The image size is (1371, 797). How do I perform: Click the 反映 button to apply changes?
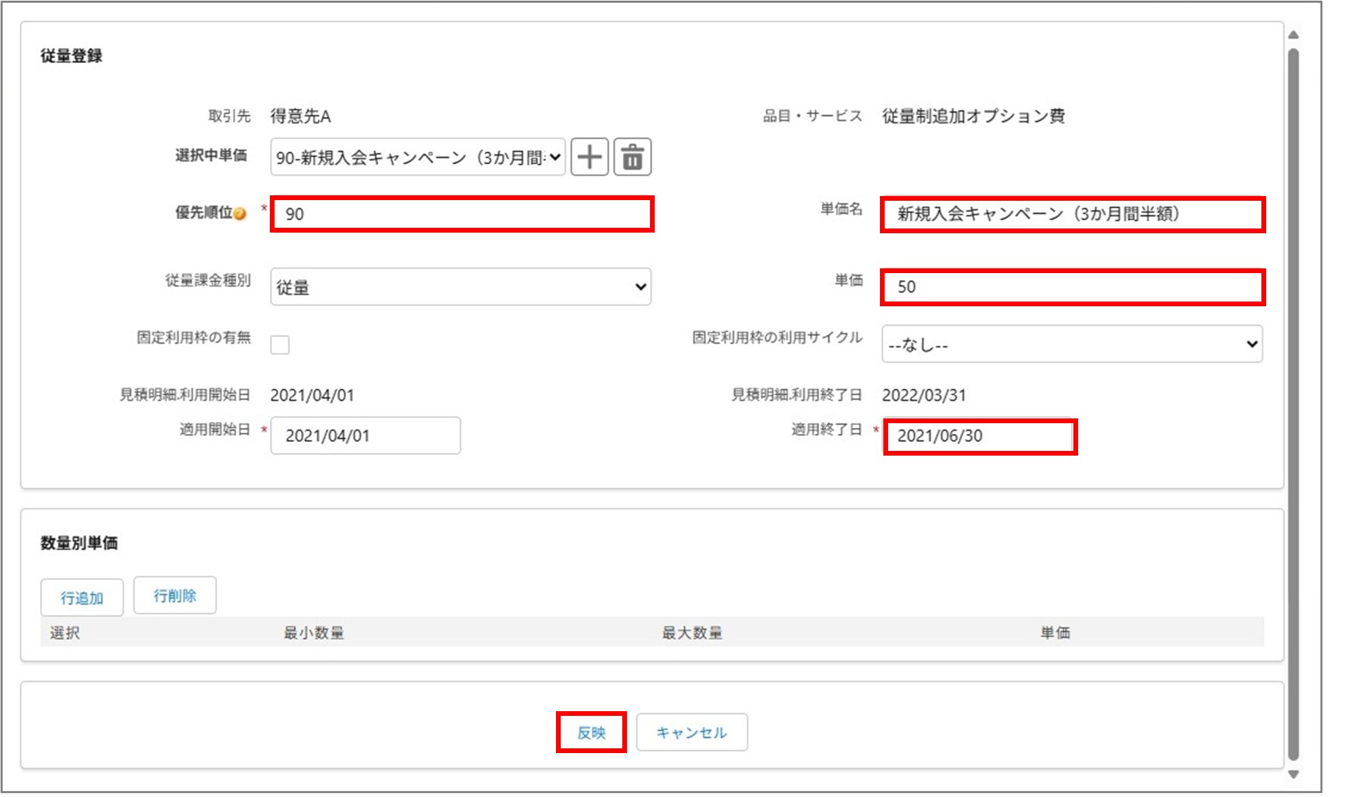click(x=591, y=732)
